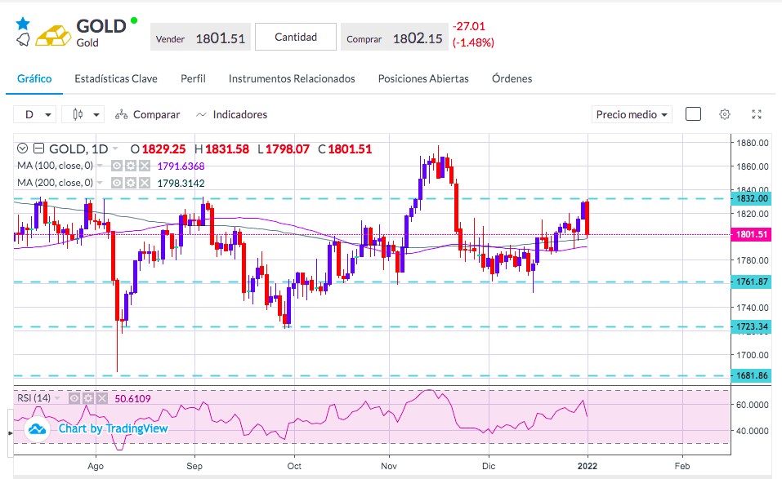Screen dimensions: 782x479
Task: Open Comparar to compare instruments
Action: pos(147,114)
